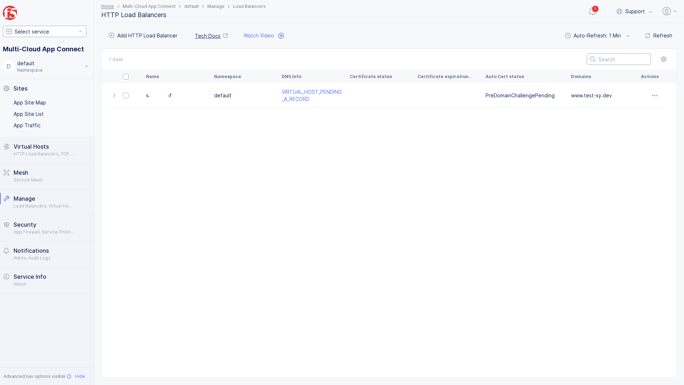The width and height of the screenshot is (684, 385).
Task: Click the info icon beside Advanced nav options
Action: coord(69,376)
